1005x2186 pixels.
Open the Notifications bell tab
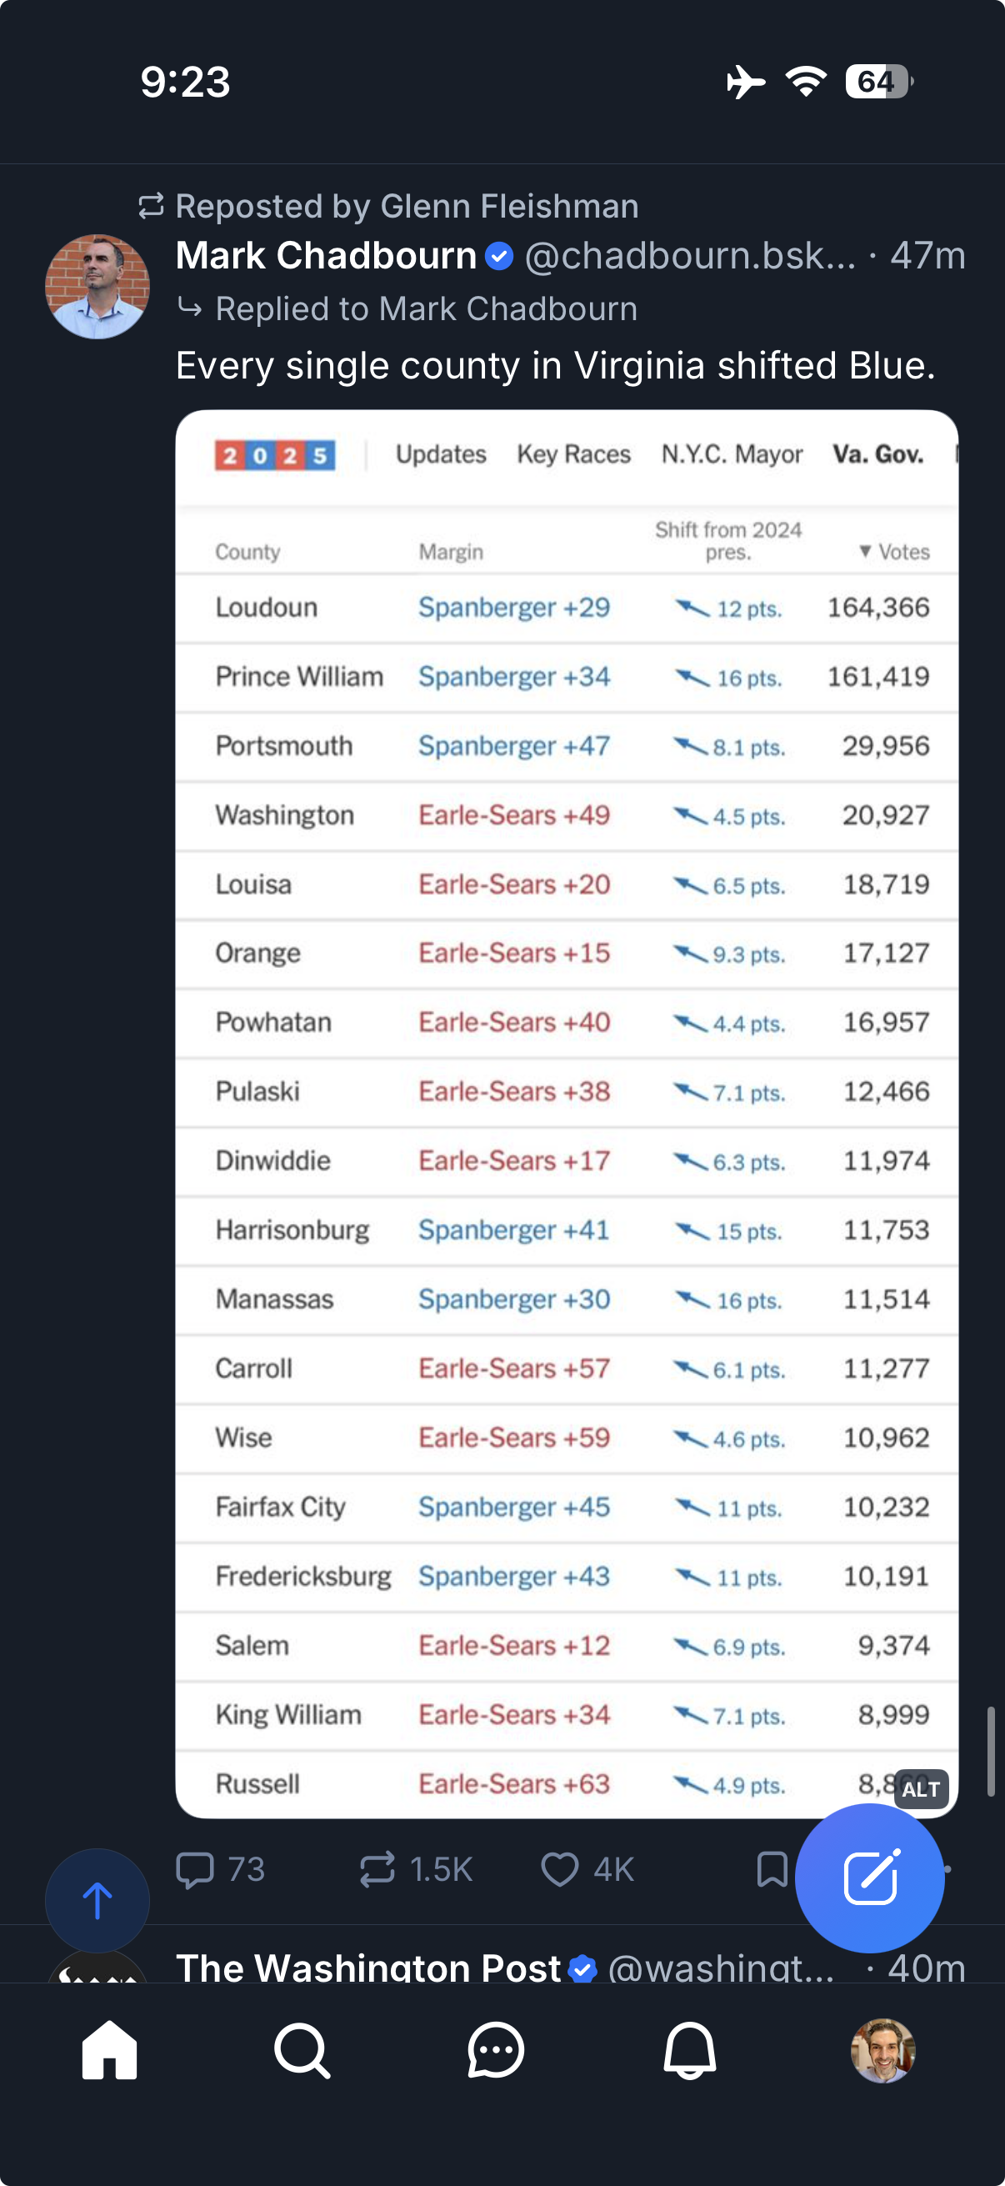click(688, 2050)
